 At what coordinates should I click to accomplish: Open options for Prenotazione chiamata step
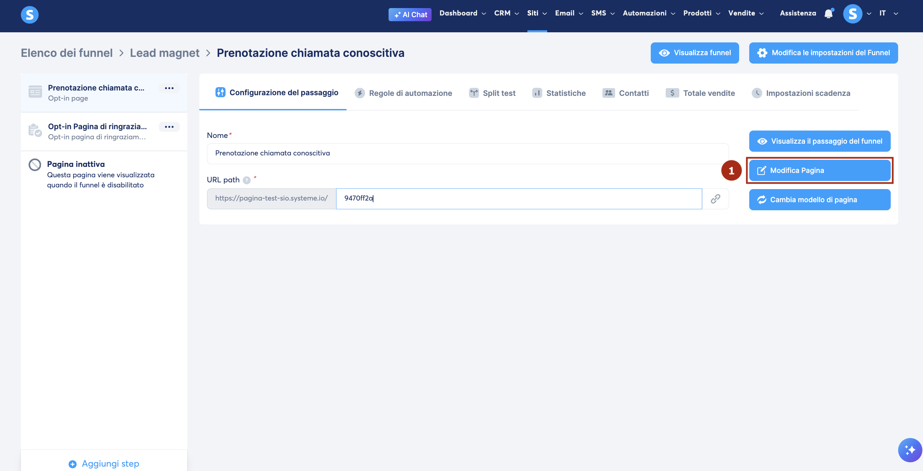pyautogui.click(x=169, y=88)
